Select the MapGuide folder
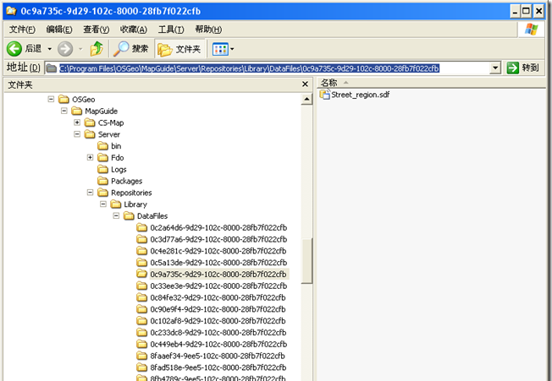The height and width of the screenshot is (381, 552). tap(101, 111)
